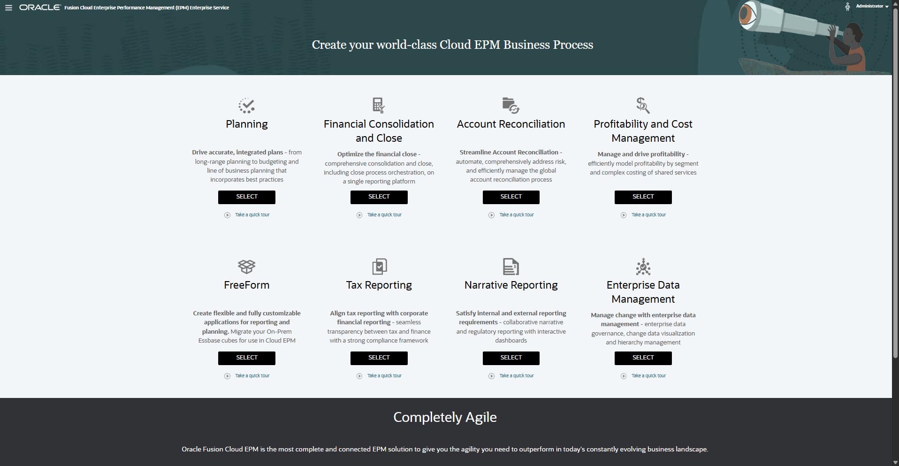
Task: Select Profitability and Cost Management
Action: coord(643,197)
